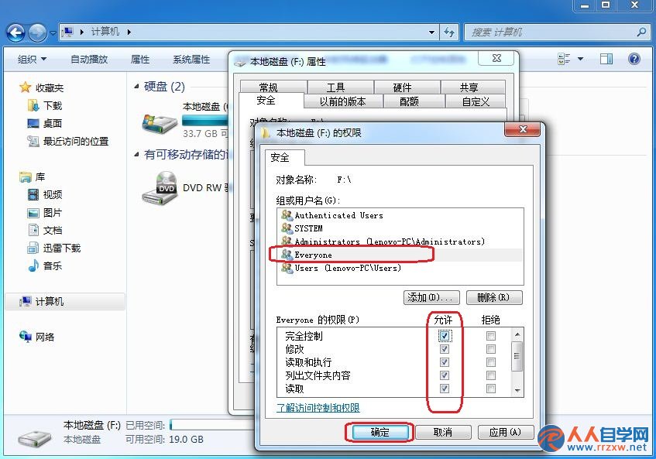Image resolution: width=656 pixels, height=459 pixels.
Task: Open 桌面 in navigation pane
Action: (45, 123)
